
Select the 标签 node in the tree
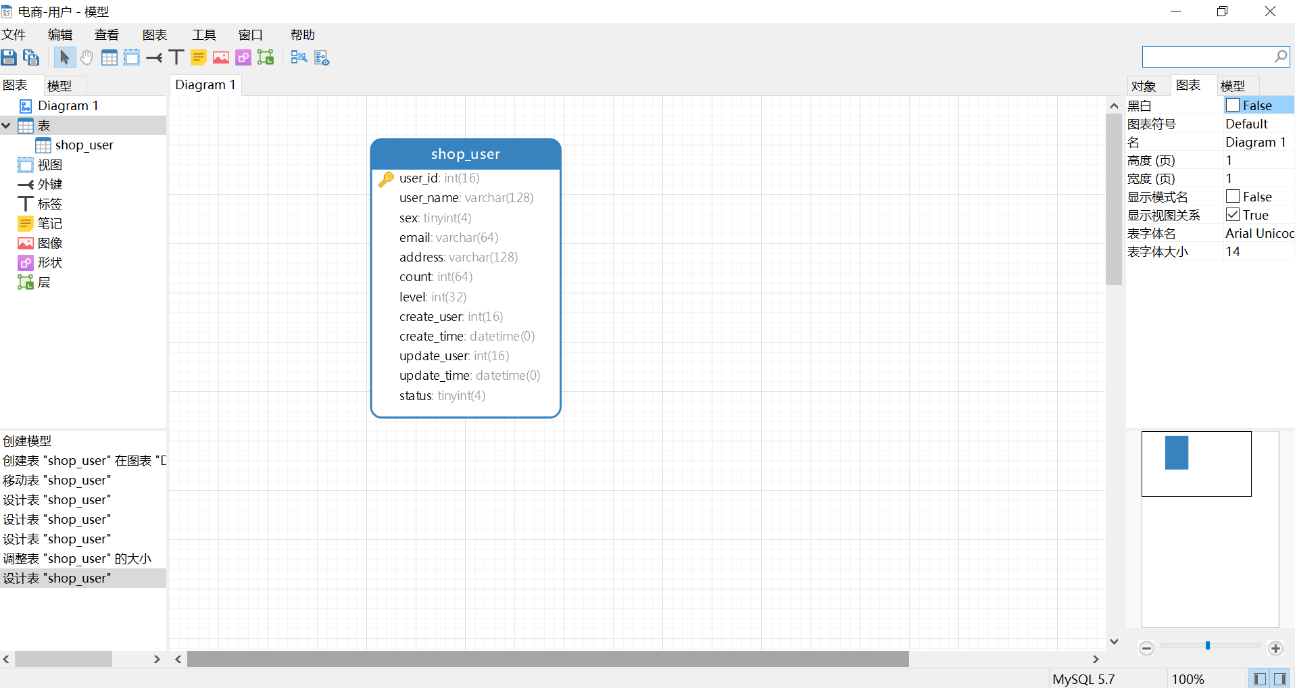pos(50,204)
